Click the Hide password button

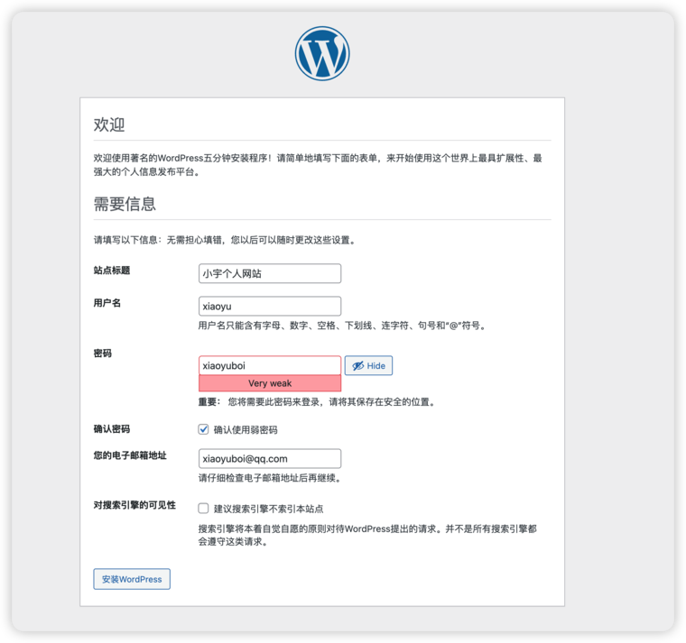point(368,365)
